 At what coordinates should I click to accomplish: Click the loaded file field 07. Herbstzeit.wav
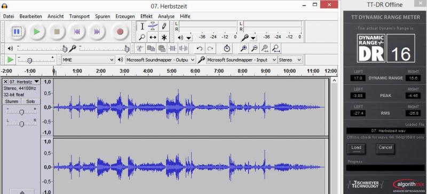[385, 131]
